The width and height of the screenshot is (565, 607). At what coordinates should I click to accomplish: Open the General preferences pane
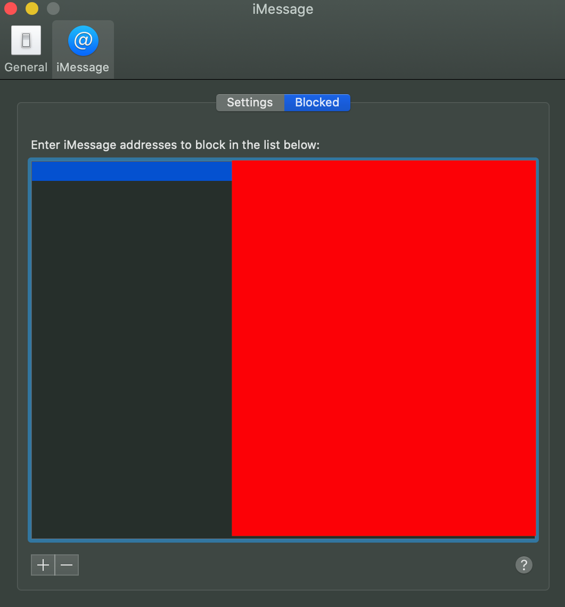pyautogui.click(x=26, y=49)
